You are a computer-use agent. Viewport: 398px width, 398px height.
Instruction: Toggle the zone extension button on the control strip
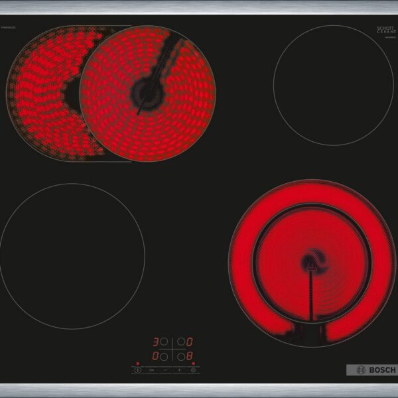tap(193, 369)
